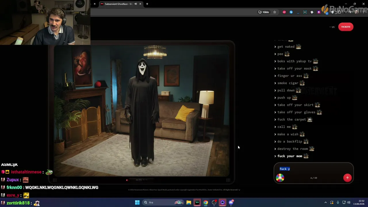Click the Ara search box on taskbar
Screen dimensions: 368x207
163,202
